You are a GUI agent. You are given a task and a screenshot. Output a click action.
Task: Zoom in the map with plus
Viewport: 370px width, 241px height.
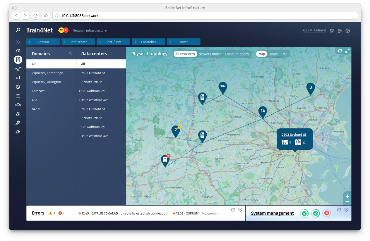(x=347, y=196)
